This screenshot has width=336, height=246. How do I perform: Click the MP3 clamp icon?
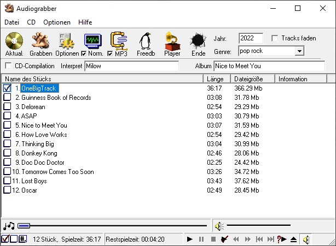tap(119, 39)
